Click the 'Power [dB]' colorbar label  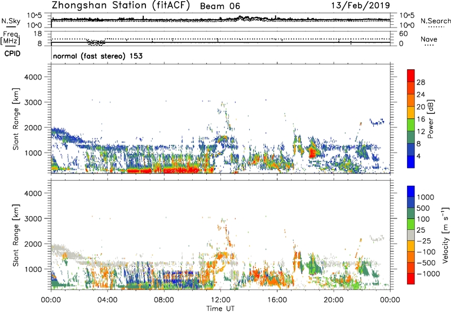(x=430, y=119)
